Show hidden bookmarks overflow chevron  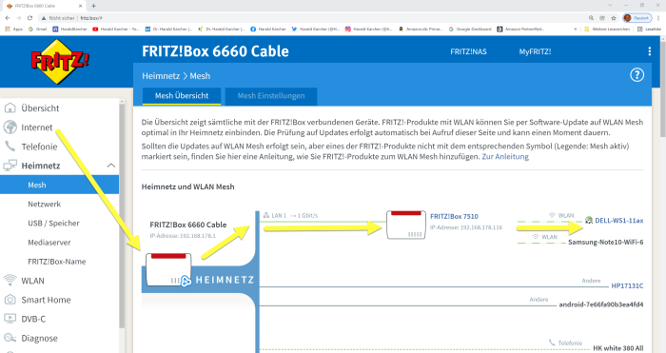pyautogui.click(x=576, y=29)
